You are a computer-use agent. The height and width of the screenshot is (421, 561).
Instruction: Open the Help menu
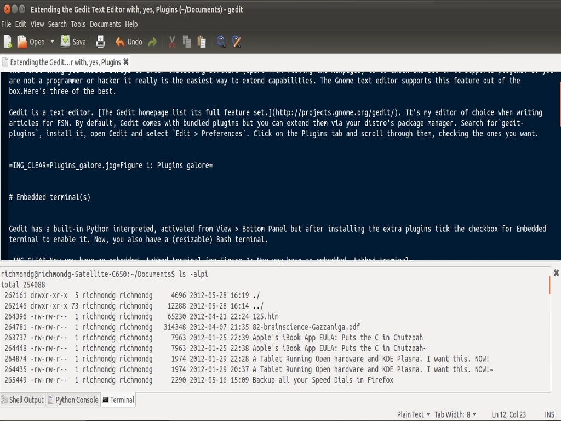coord(131,24)
